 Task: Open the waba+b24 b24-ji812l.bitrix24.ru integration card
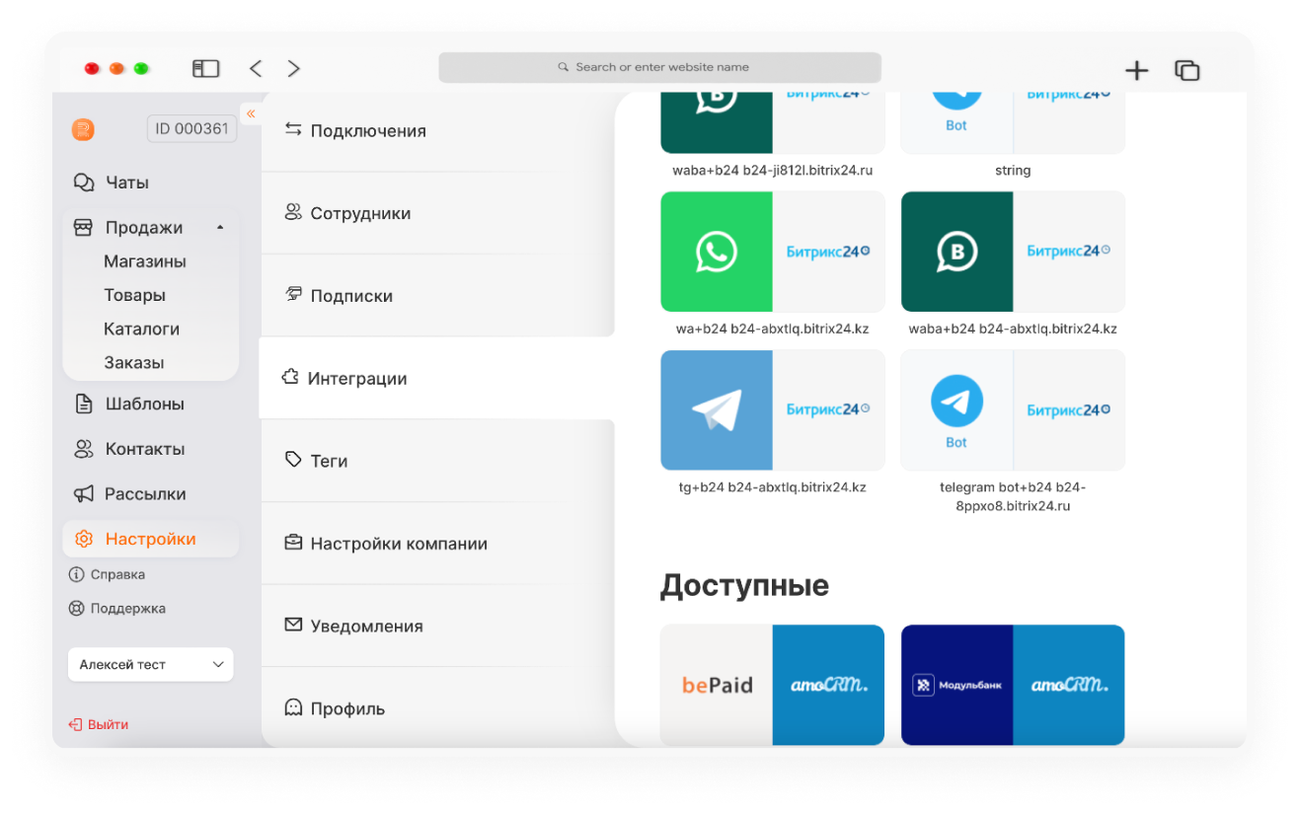(x=772, y=122)
